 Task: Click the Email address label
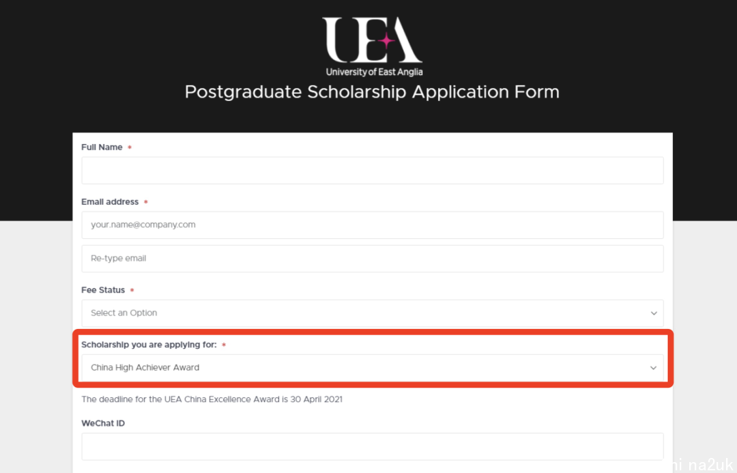(110, 202)
